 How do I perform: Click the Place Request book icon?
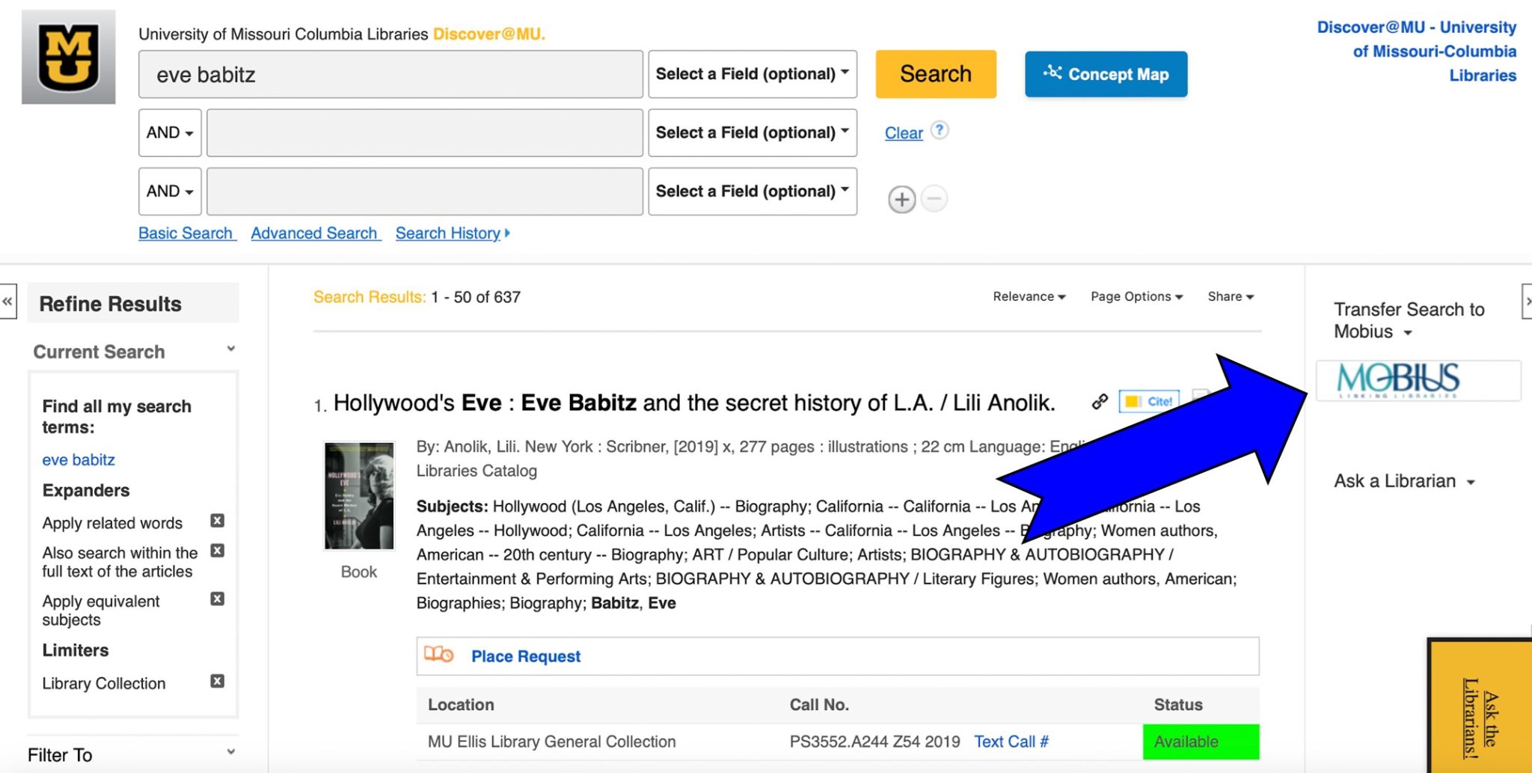(x=438, y=655)
